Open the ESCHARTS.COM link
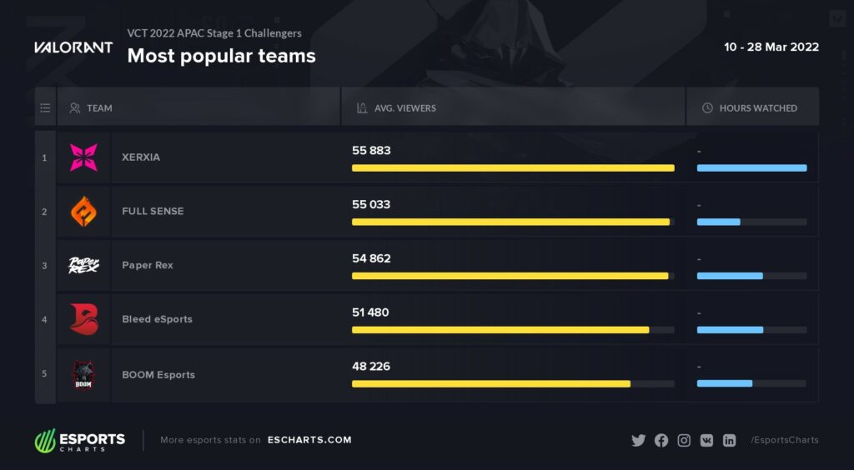The width and height of the screenshot is (854, 470). click(309, 440)
